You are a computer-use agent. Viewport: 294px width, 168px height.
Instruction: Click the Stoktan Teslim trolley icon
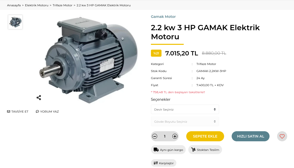point(193,150)
